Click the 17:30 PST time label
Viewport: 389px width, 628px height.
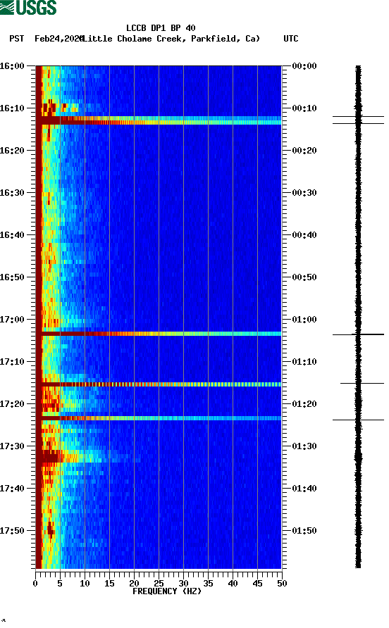click(x=12, y=446)
